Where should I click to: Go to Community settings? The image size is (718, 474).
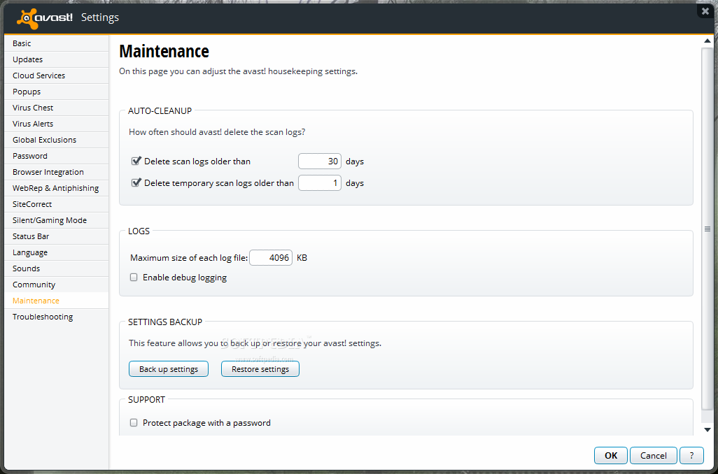57,285
